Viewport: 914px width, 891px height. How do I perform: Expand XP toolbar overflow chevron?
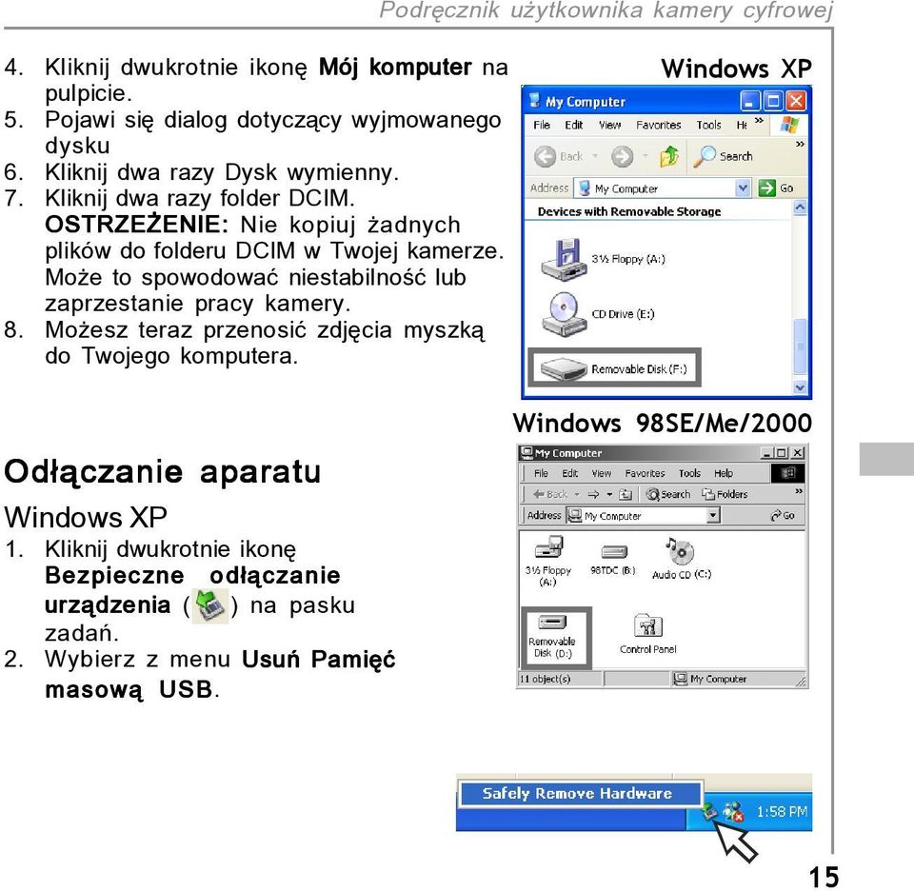pos(801,144)
